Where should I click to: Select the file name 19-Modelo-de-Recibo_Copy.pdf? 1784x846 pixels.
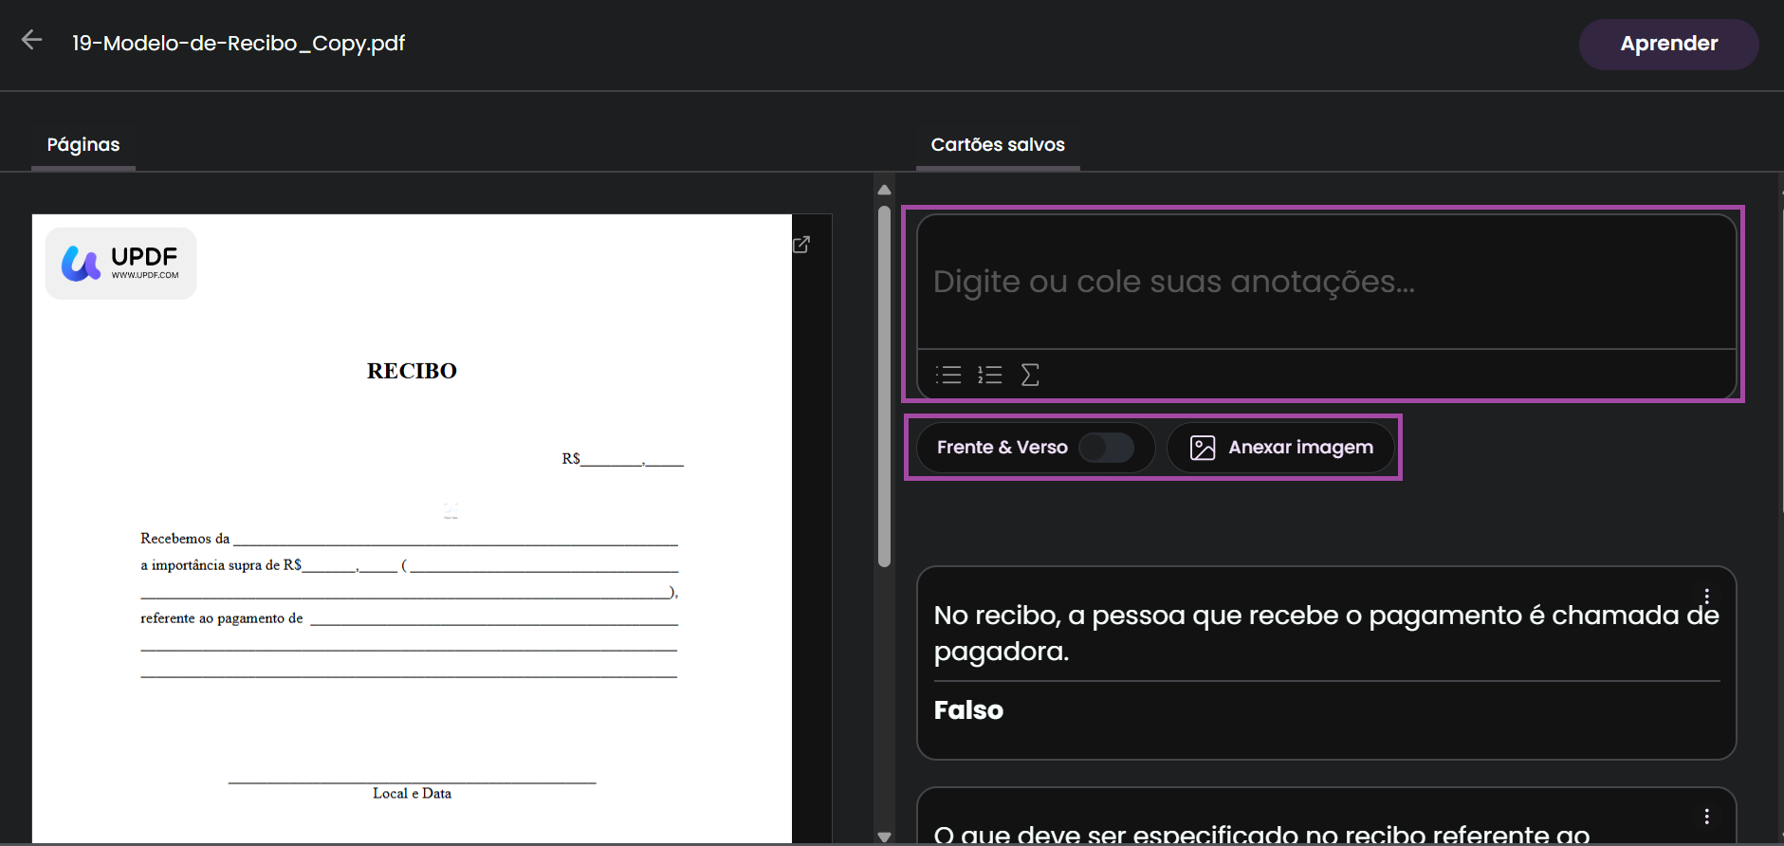[239, 44]
